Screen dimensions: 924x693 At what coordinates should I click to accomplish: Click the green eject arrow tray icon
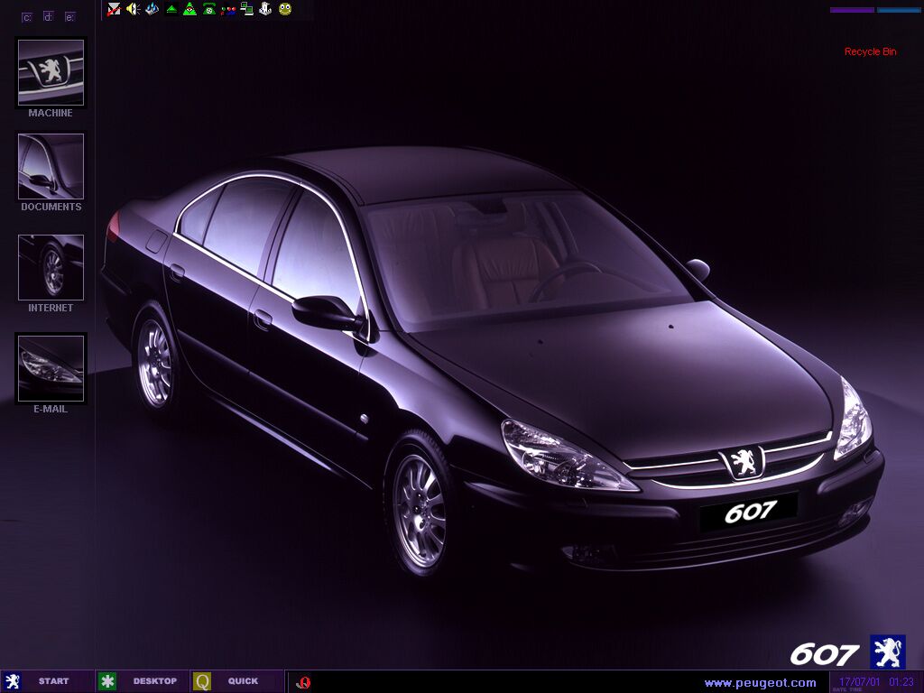171,9
